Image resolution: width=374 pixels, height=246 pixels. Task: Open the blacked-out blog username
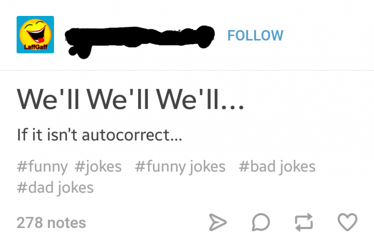click(x=140, y=41)
